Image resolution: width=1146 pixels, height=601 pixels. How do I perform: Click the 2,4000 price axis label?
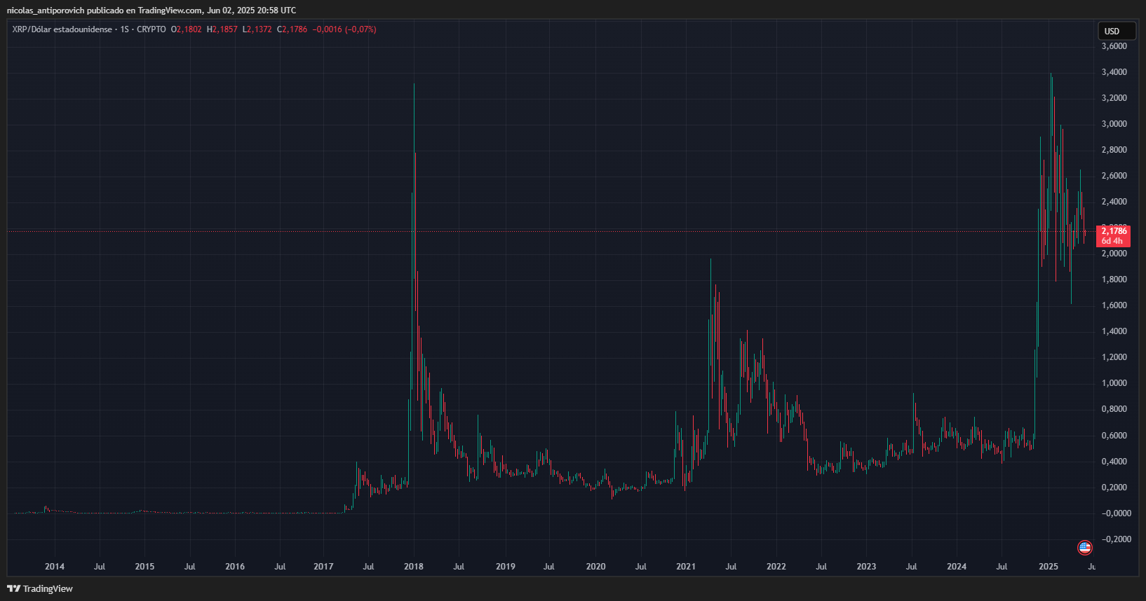[x=1114, y=202]
